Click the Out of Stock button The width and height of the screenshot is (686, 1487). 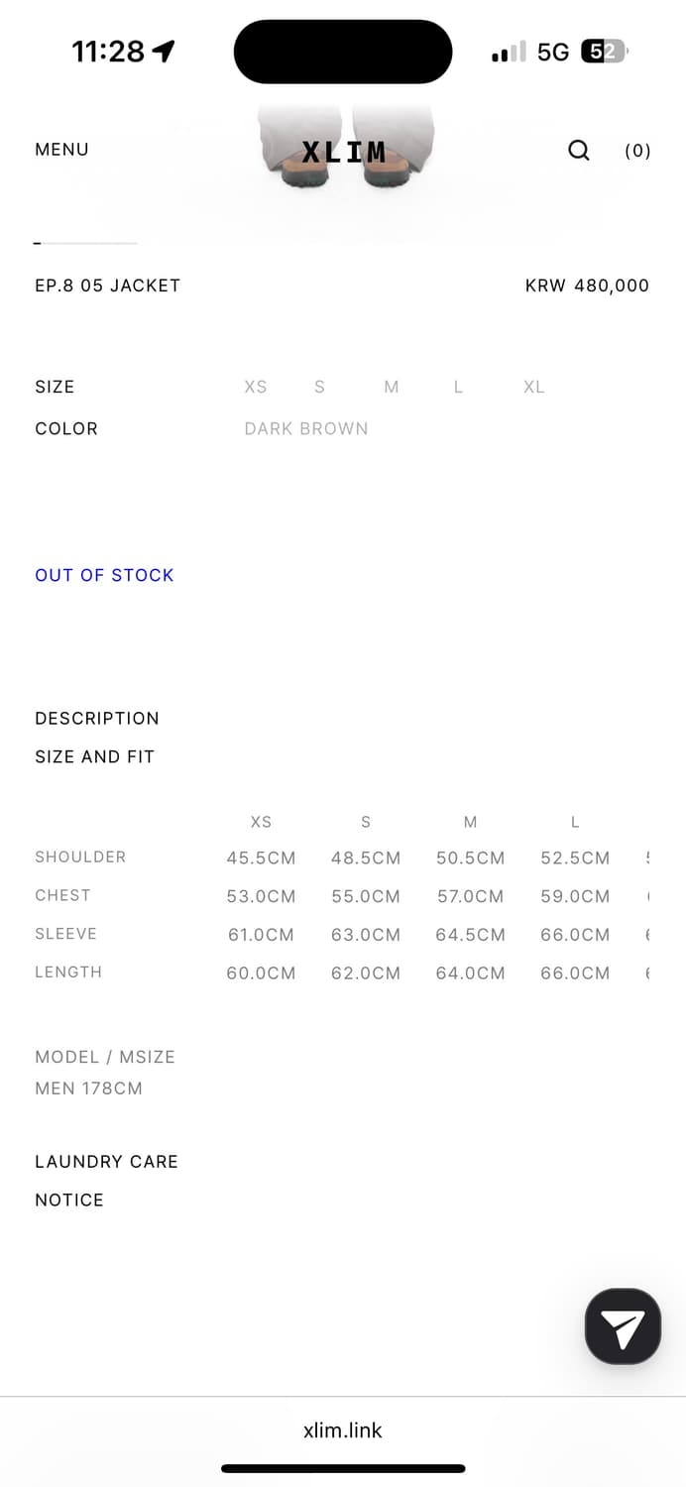click(104, 575)
